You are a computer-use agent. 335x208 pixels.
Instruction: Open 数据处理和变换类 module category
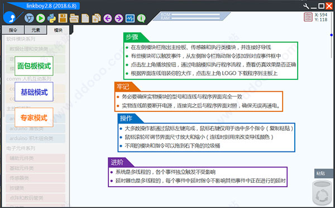tap(36, 49)
